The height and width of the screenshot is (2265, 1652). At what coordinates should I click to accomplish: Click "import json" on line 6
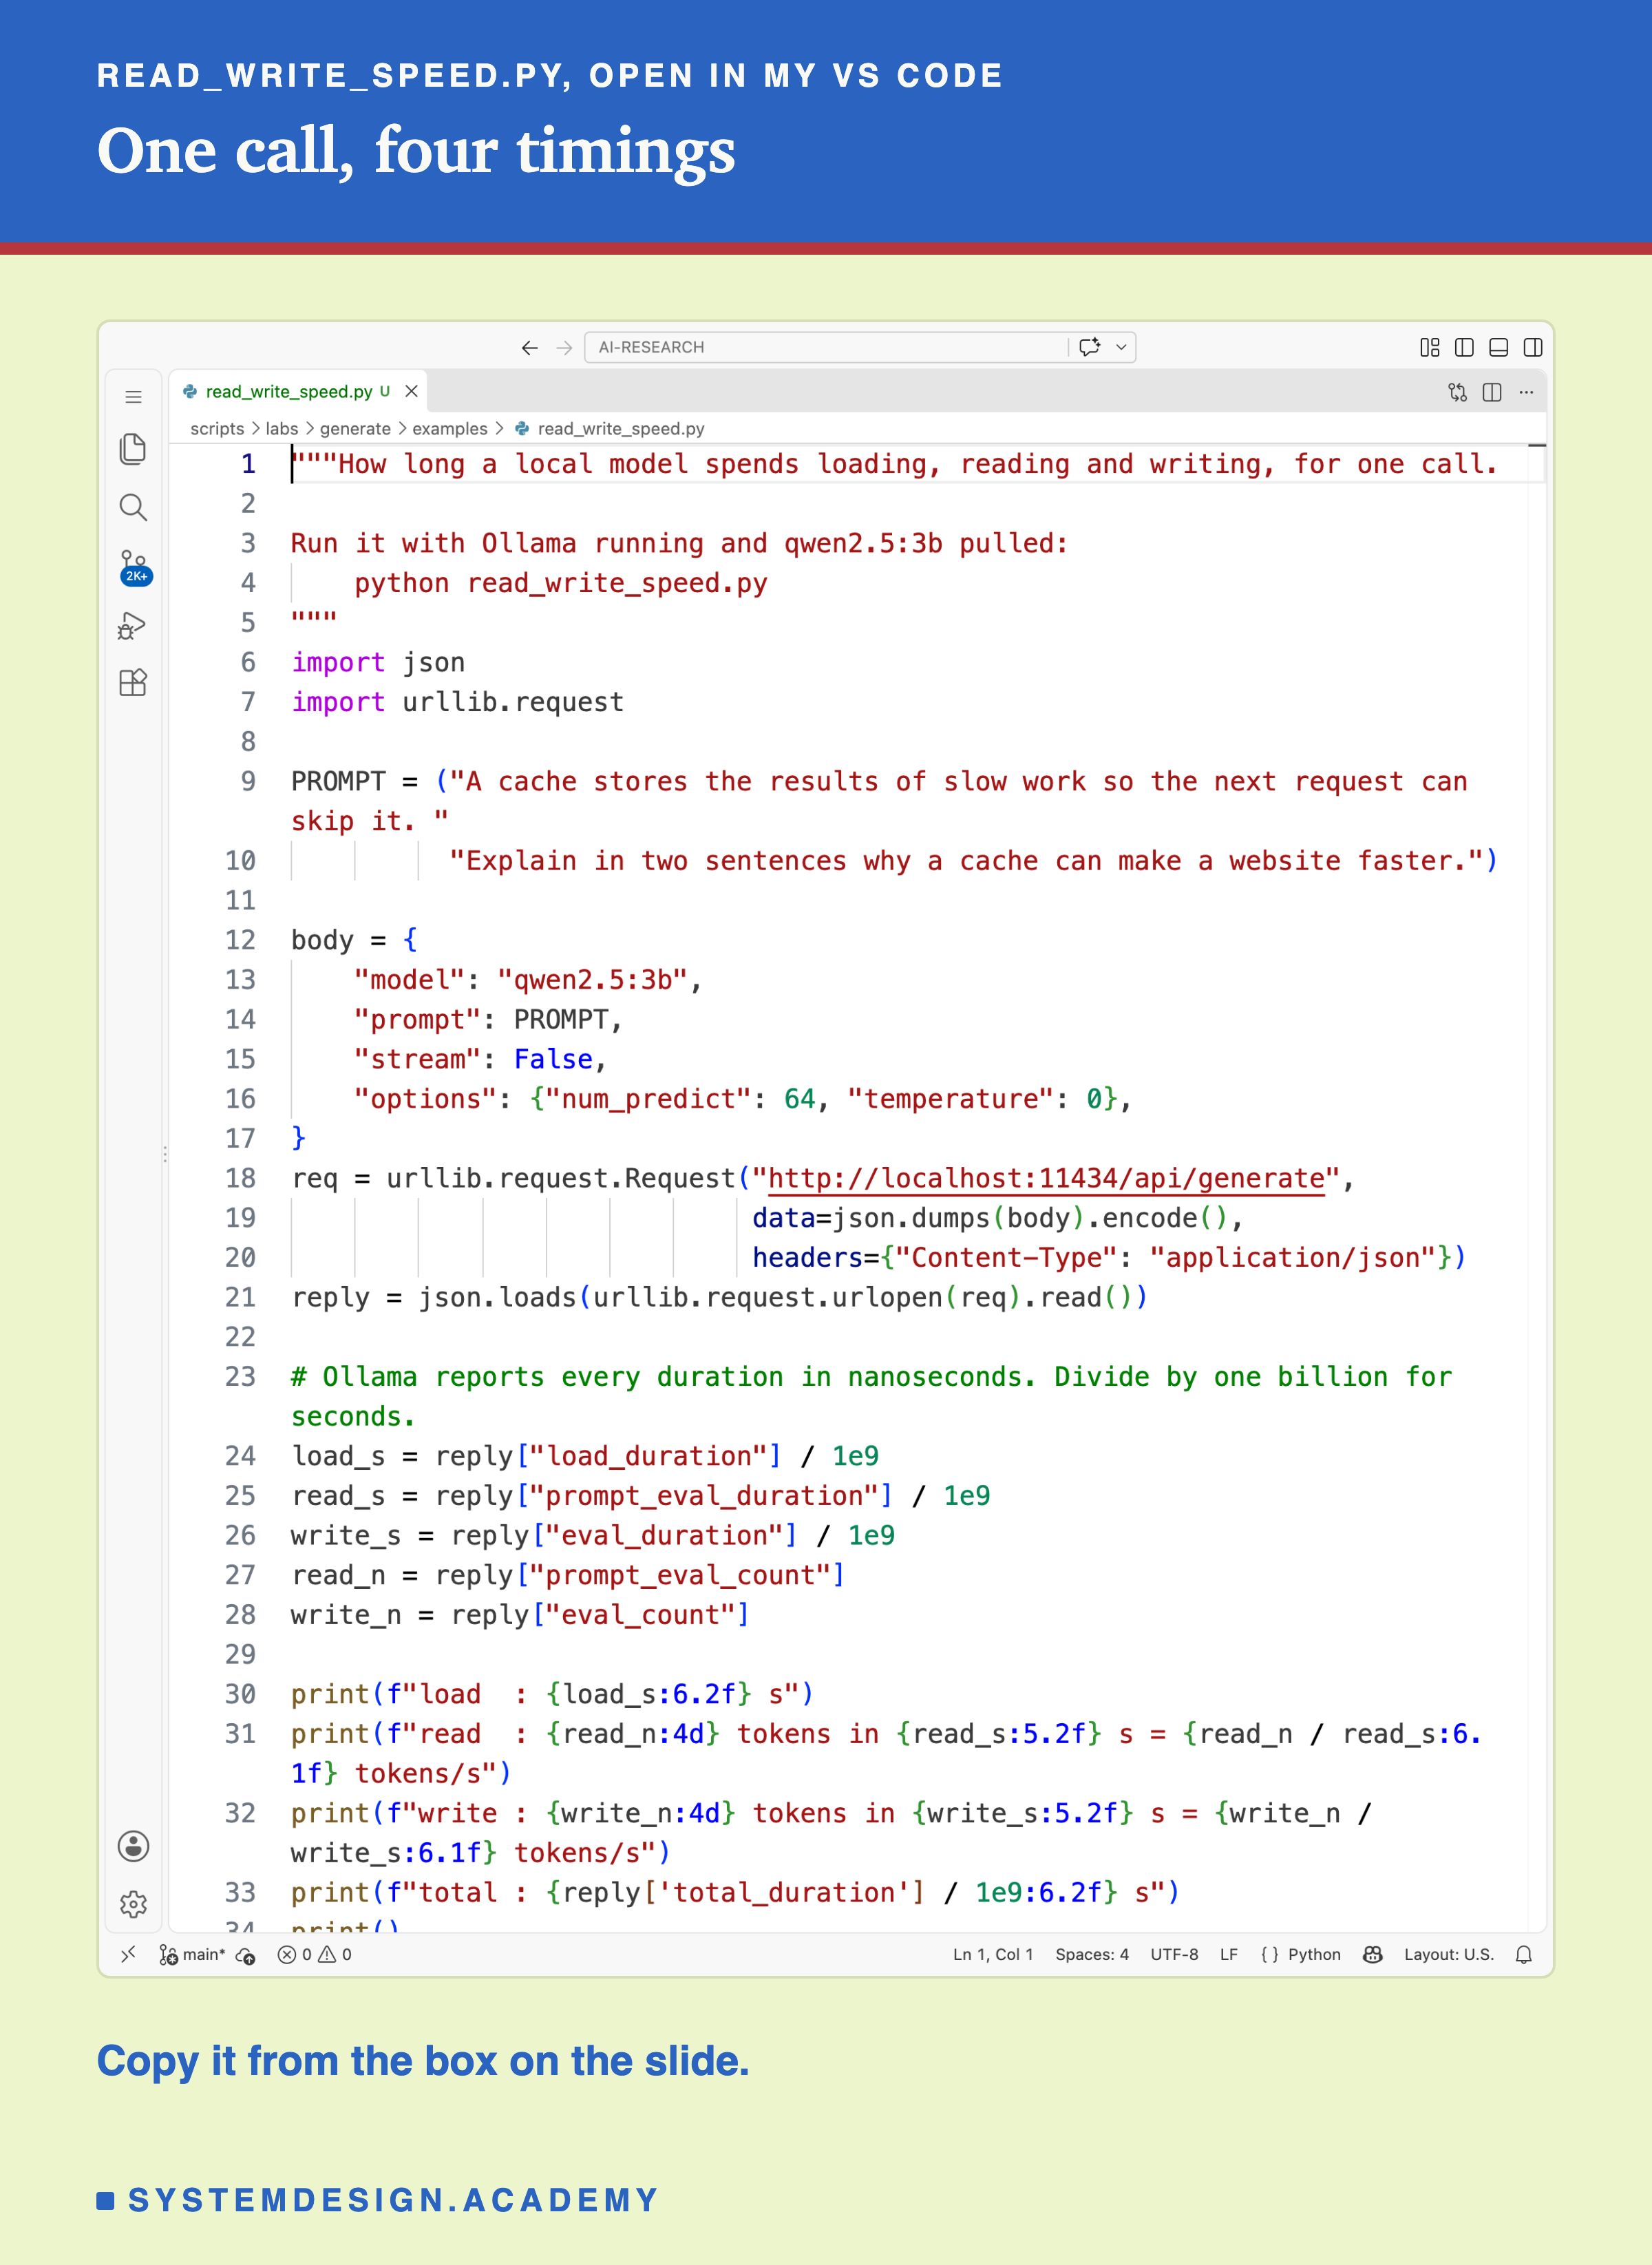(378, 663)
